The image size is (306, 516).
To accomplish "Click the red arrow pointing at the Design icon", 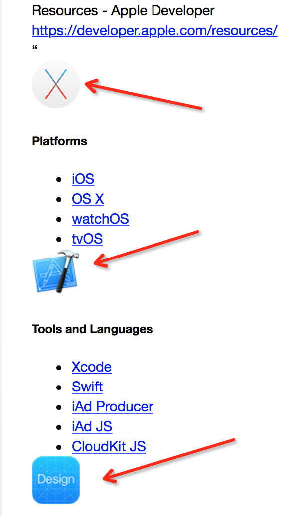I will (168, 460).
